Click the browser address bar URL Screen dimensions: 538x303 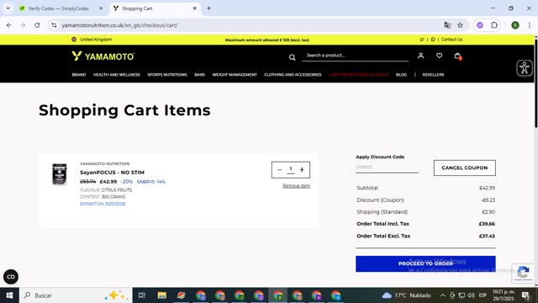click(119, 25)
